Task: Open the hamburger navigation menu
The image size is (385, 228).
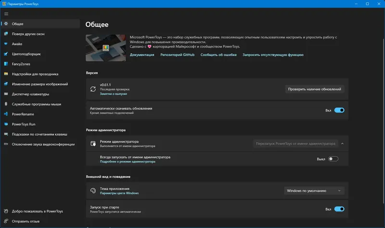Action: (x=6, y=14)
